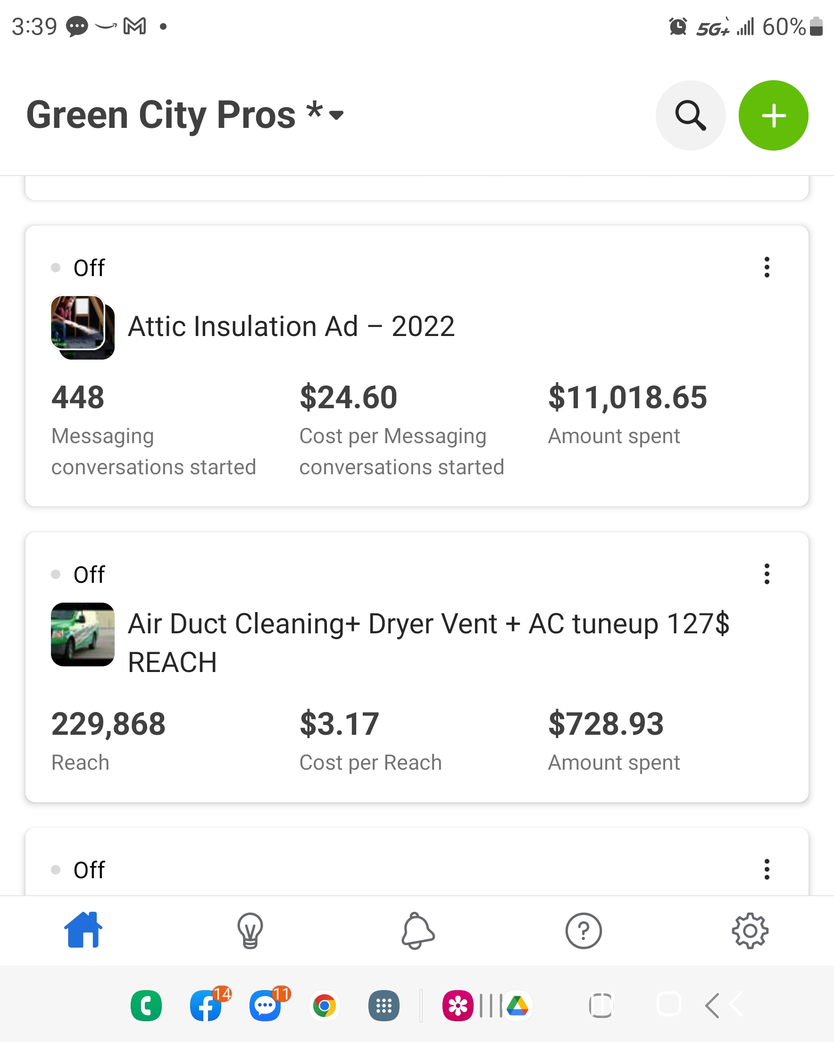834x1042 pixels.
Task: Open the lightbulb insights tab
Action: pyautogui.click(x=250, y=930)
